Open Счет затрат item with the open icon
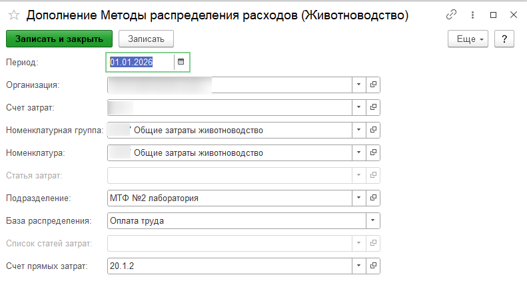The height and width of the screenshot is (281, 527). pos(373,107)
